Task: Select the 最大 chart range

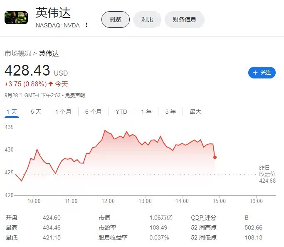Action: tap(195, 112)
